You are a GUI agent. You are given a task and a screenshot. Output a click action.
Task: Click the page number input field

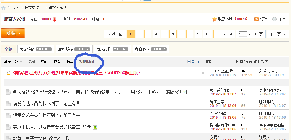pyautogui.click(x=243, y=34)
